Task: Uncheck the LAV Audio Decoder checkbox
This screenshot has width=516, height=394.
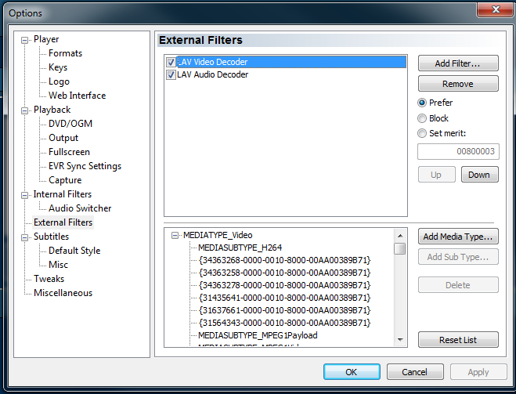Action: 171,75
